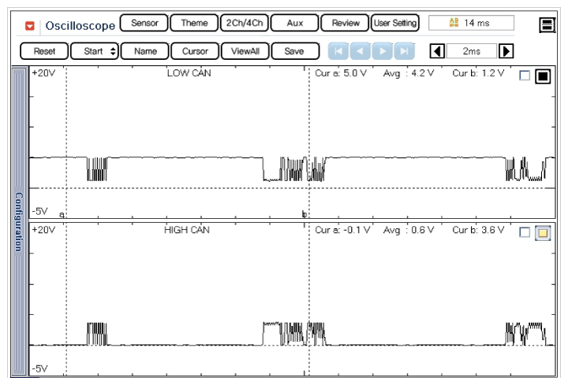Click the panel layout icon at top right

tap(547, 25)
